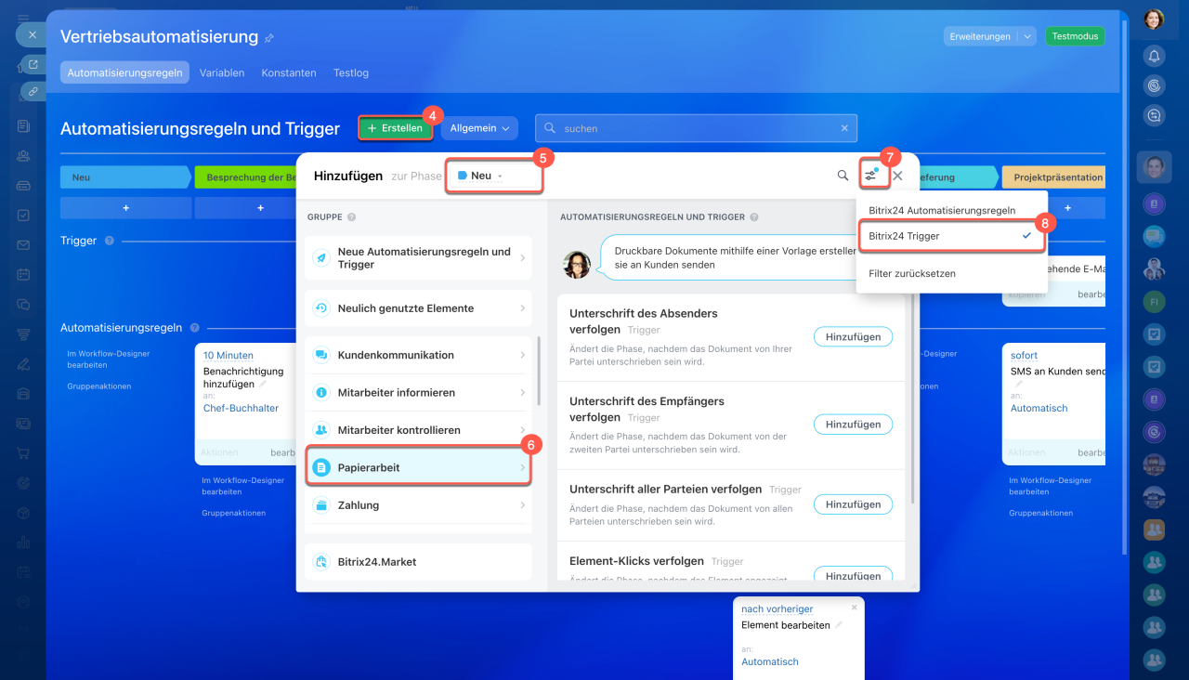
Task: Click the 10 Minuten delay link
Action: 229,356
